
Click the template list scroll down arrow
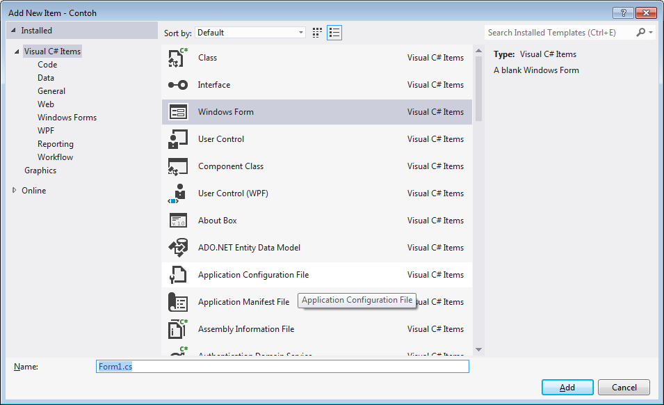pos(479,349)
